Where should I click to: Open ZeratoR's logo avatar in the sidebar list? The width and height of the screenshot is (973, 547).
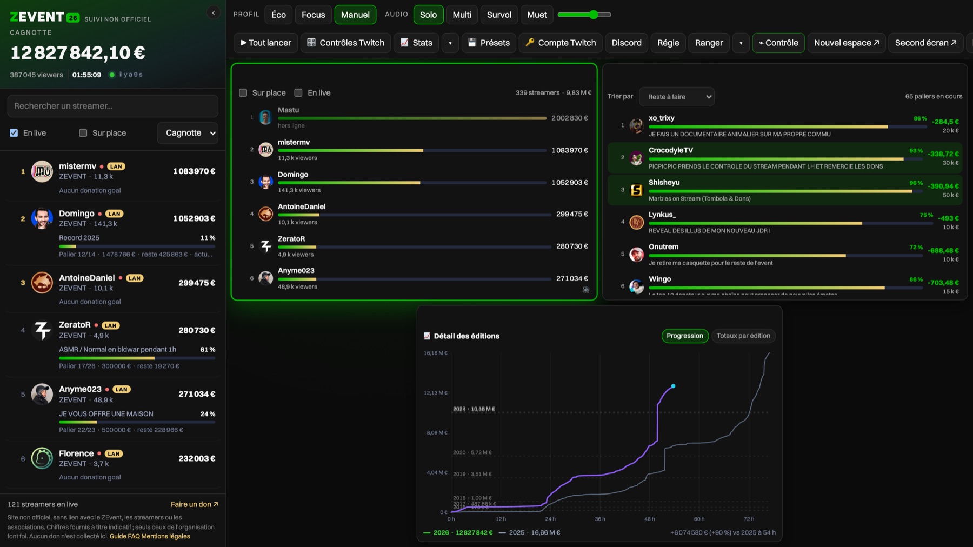coord(42,330)
